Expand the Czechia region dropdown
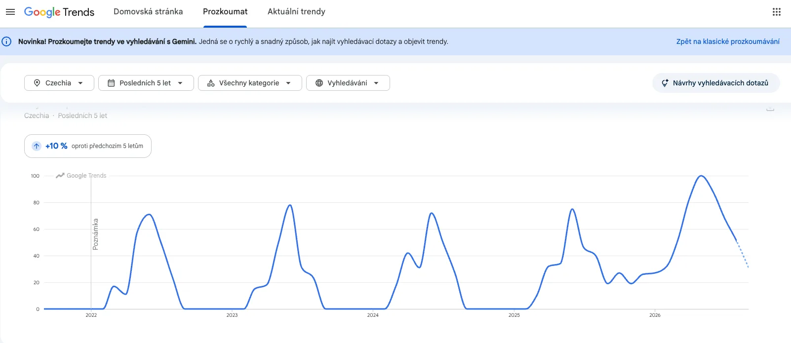The width and height of the screenshot is (791, 343). [59, 83]
